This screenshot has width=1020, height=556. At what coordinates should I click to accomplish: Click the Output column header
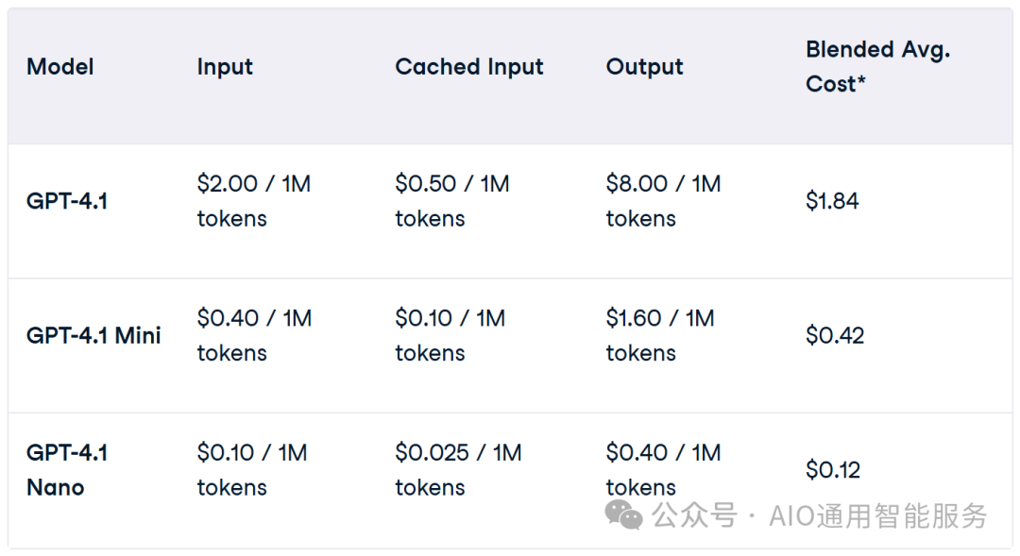(x=644, y=67)
